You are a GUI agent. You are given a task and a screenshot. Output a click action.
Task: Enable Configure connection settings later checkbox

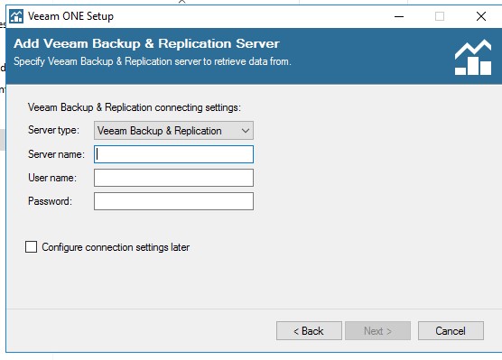point(31,247)
